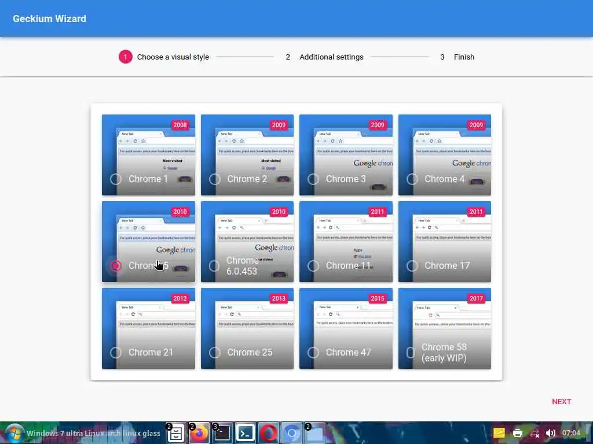
Task: Go to step 3 Finish
Action: click(x=457, y=57)
